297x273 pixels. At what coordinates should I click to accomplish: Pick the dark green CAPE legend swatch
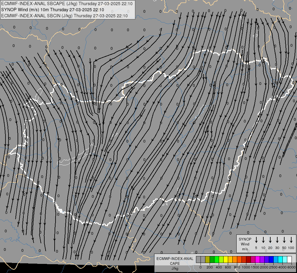(x=212, y=259)
